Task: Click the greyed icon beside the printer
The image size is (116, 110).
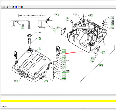Action: click(x=10, y=7)
